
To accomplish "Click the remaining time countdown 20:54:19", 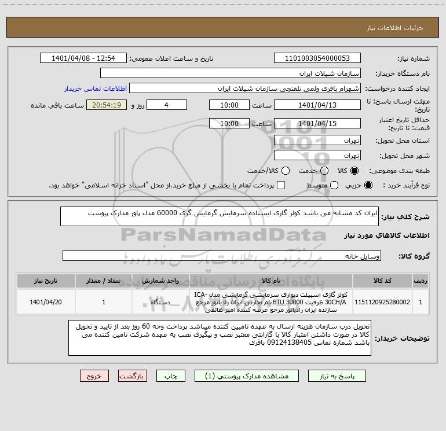I will 107,105.
